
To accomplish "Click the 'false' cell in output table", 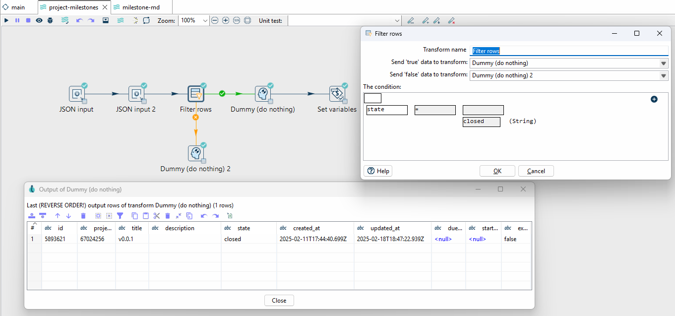I will pyautogui.click(x=516, y=239).
